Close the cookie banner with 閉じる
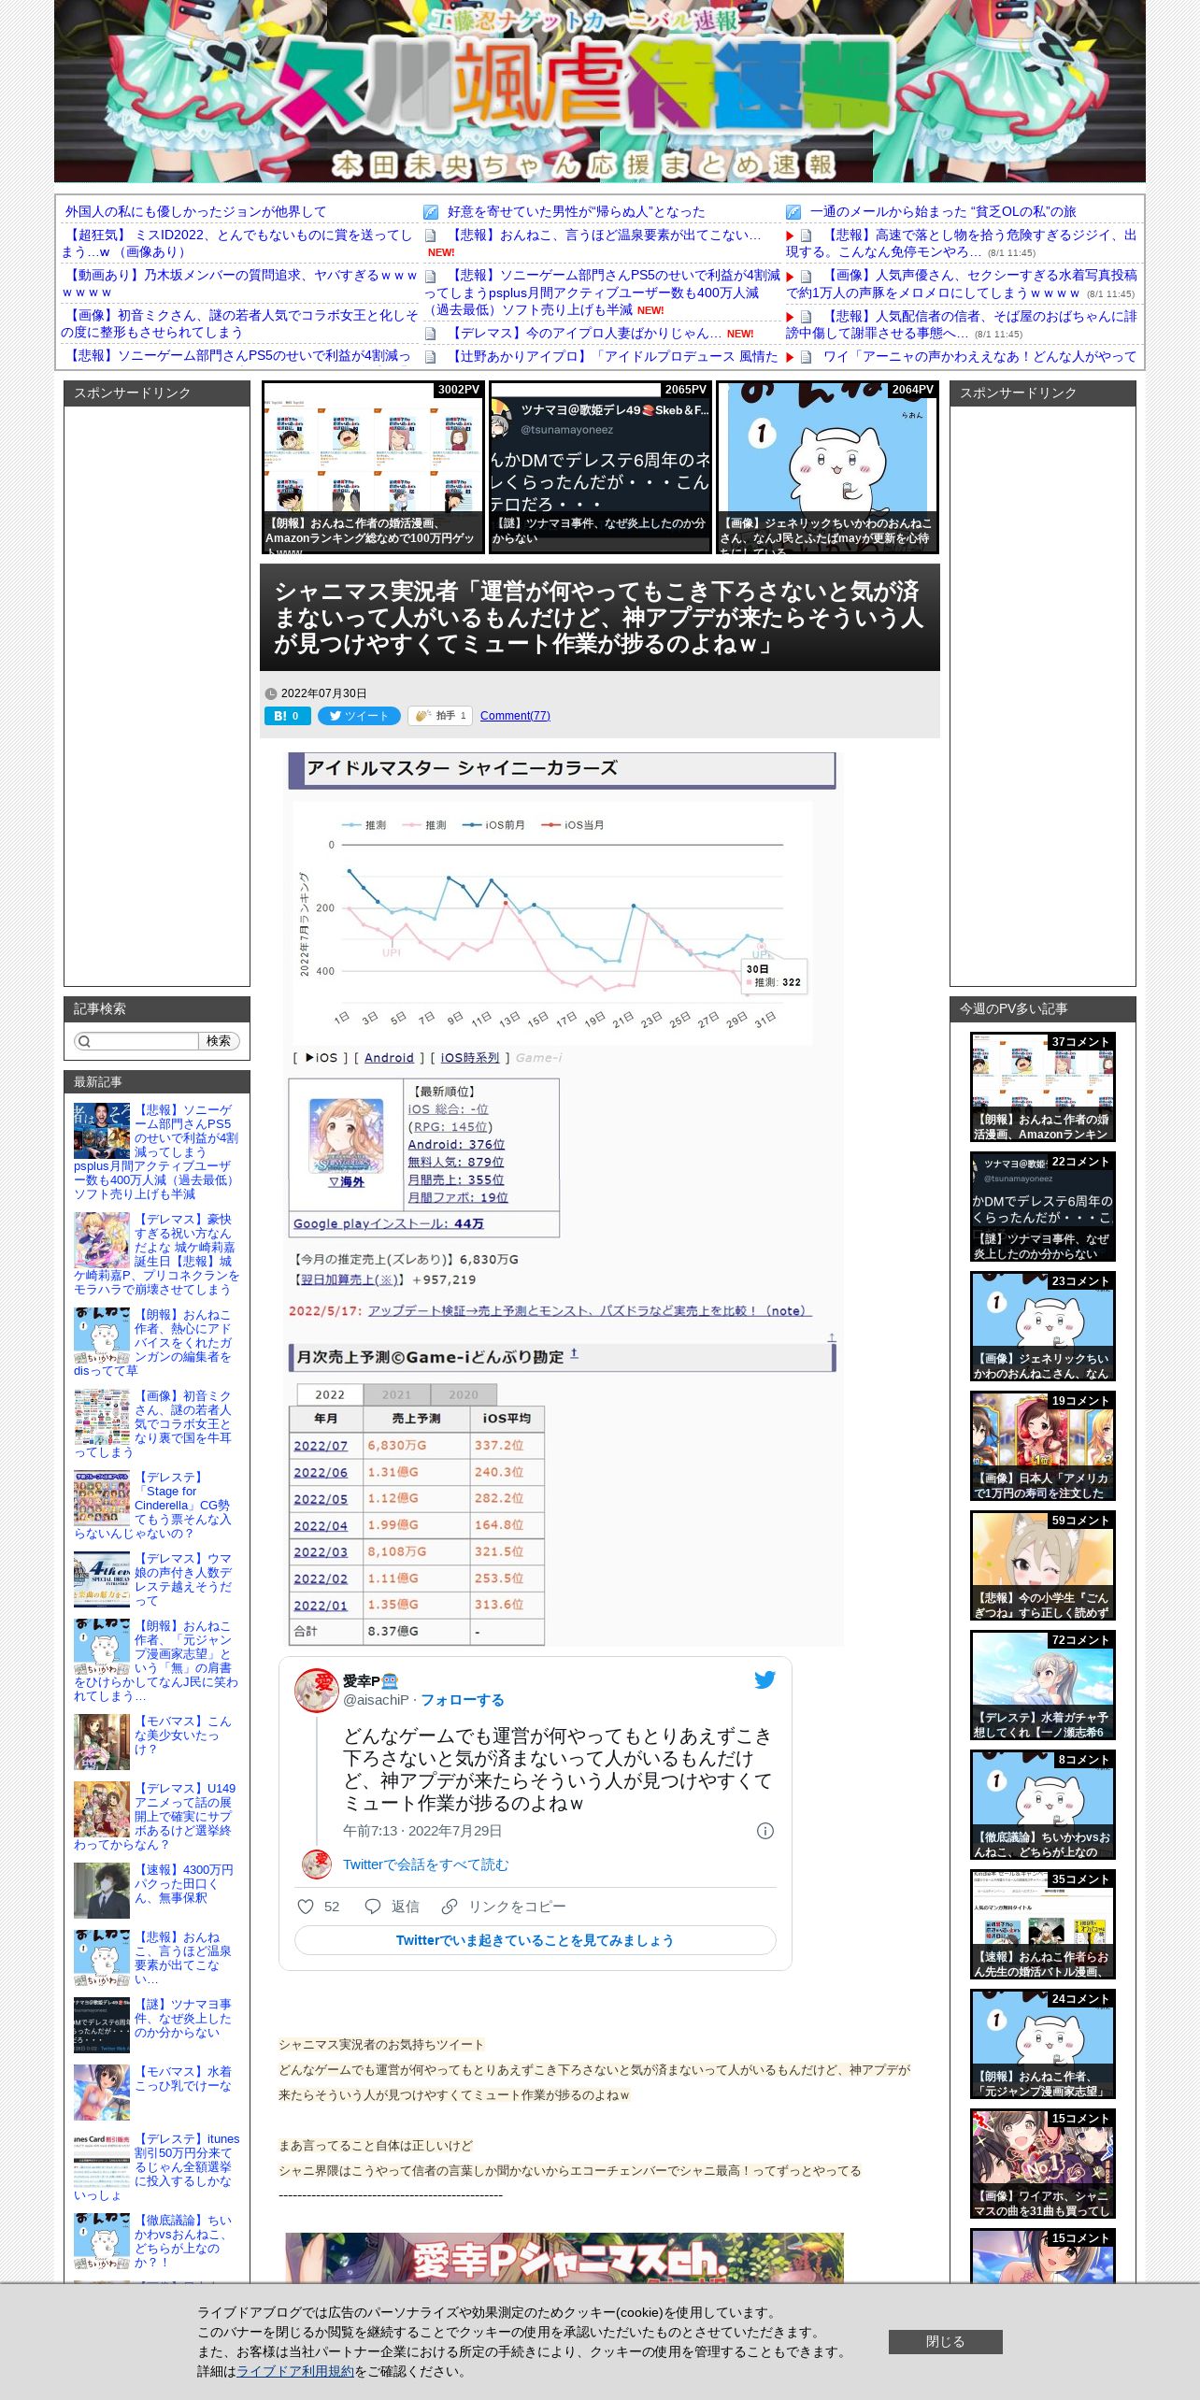The width and height of the screenshot is (1200, 2400). (945, 2341)
